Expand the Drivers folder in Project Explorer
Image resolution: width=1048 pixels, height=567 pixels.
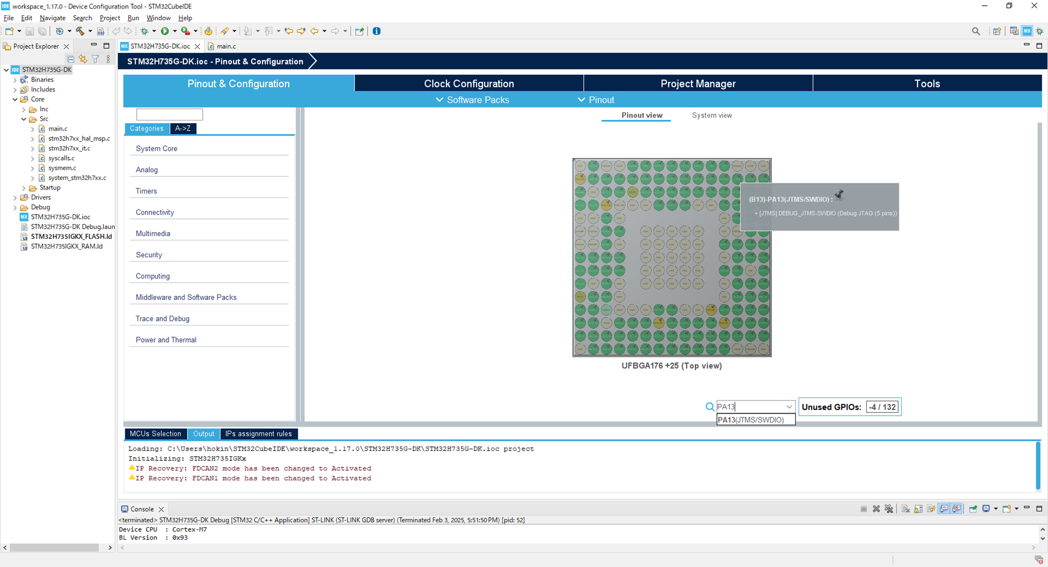pos(14,197)
